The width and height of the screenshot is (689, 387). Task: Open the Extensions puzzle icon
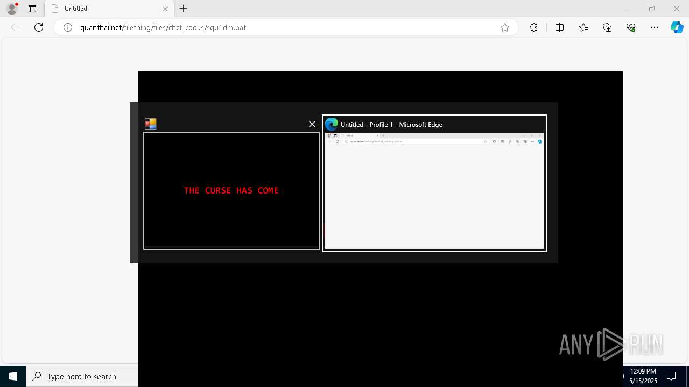533,27
